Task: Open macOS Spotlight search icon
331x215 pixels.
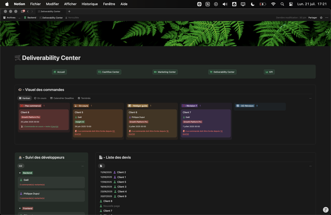Action: [282, 4]
